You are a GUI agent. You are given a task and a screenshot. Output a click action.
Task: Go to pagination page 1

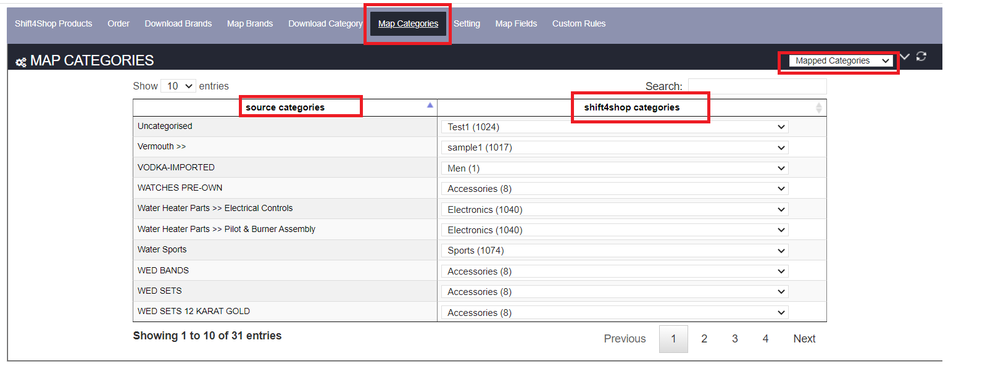coord(673,339)
